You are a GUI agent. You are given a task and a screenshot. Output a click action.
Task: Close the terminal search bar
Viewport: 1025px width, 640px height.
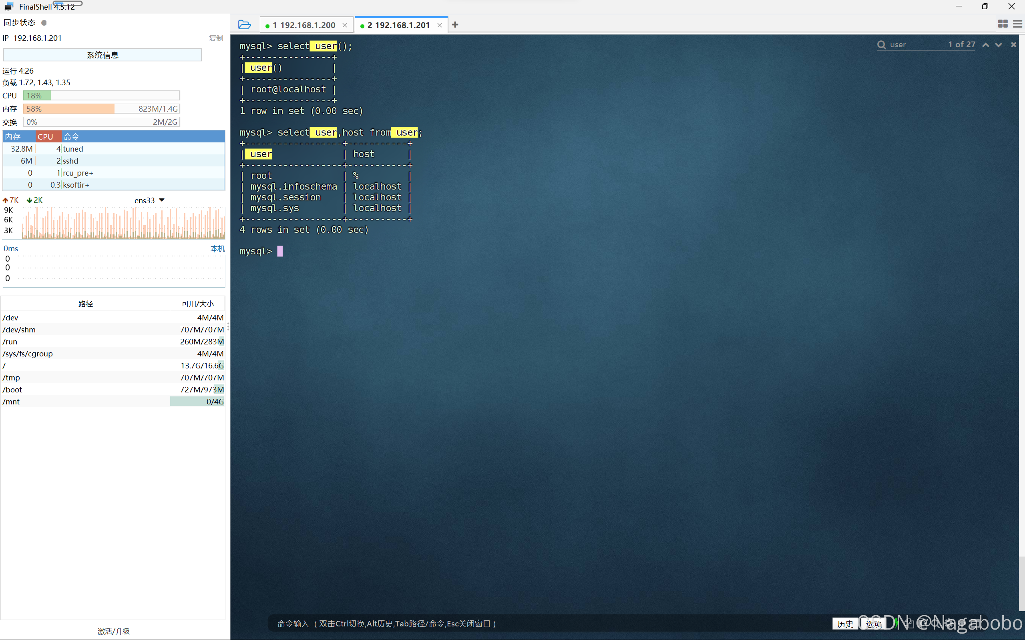pyautogui.click(x=1013, y=45)
